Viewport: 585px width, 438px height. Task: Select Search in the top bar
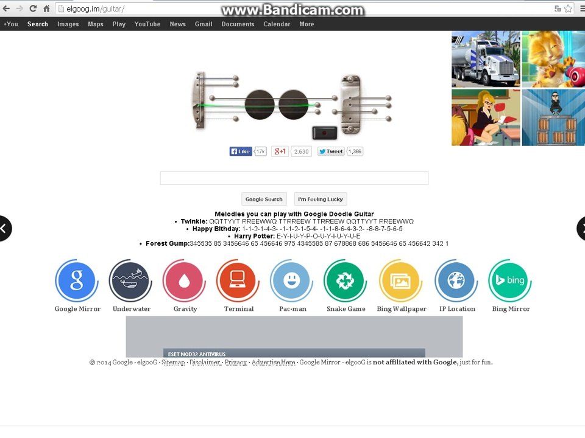click(38, 24)
